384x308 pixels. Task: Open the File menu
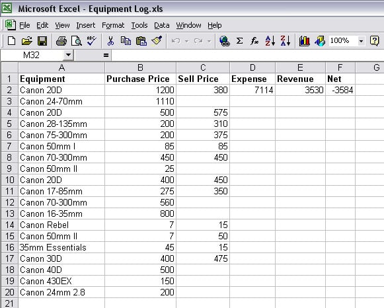click(24, 25)
